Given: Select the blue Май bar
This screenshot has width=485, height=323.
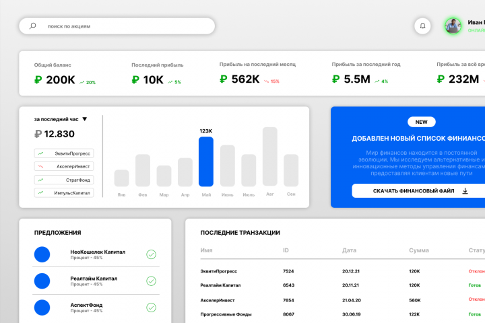Looking at the screenshot, I should coord(206,161).
